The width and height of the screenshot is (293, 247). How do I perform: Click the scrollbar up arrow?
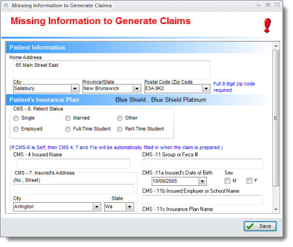tap(276, 46)
